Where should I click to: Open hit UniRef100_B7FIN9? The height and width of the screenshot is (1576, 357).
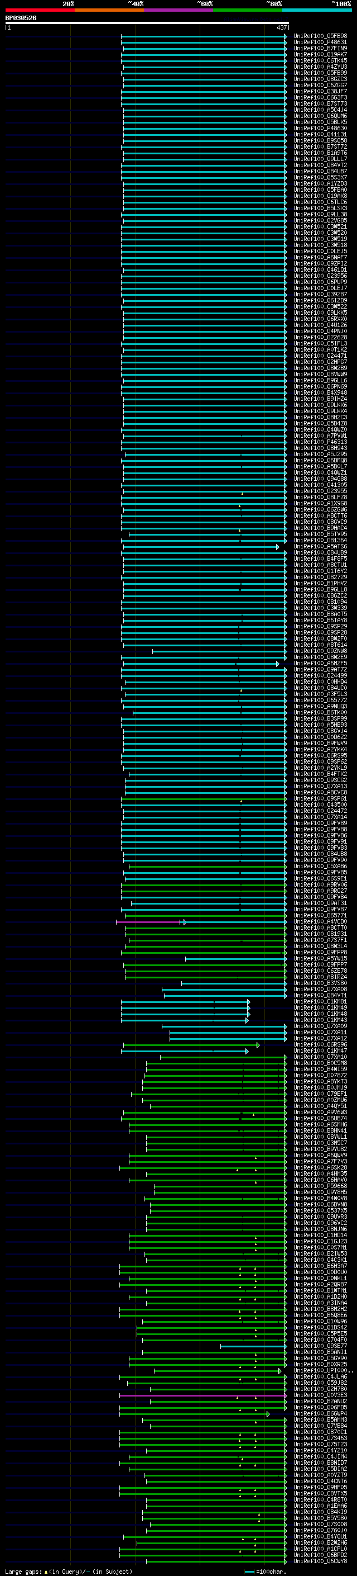pos(320,48)
